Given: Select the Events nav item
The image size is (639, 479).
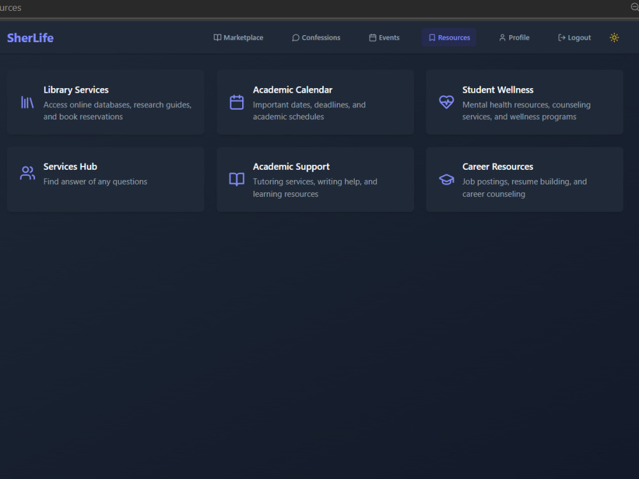Looking at the screenshot, I should pyautogui.click(x=384, y=38).
